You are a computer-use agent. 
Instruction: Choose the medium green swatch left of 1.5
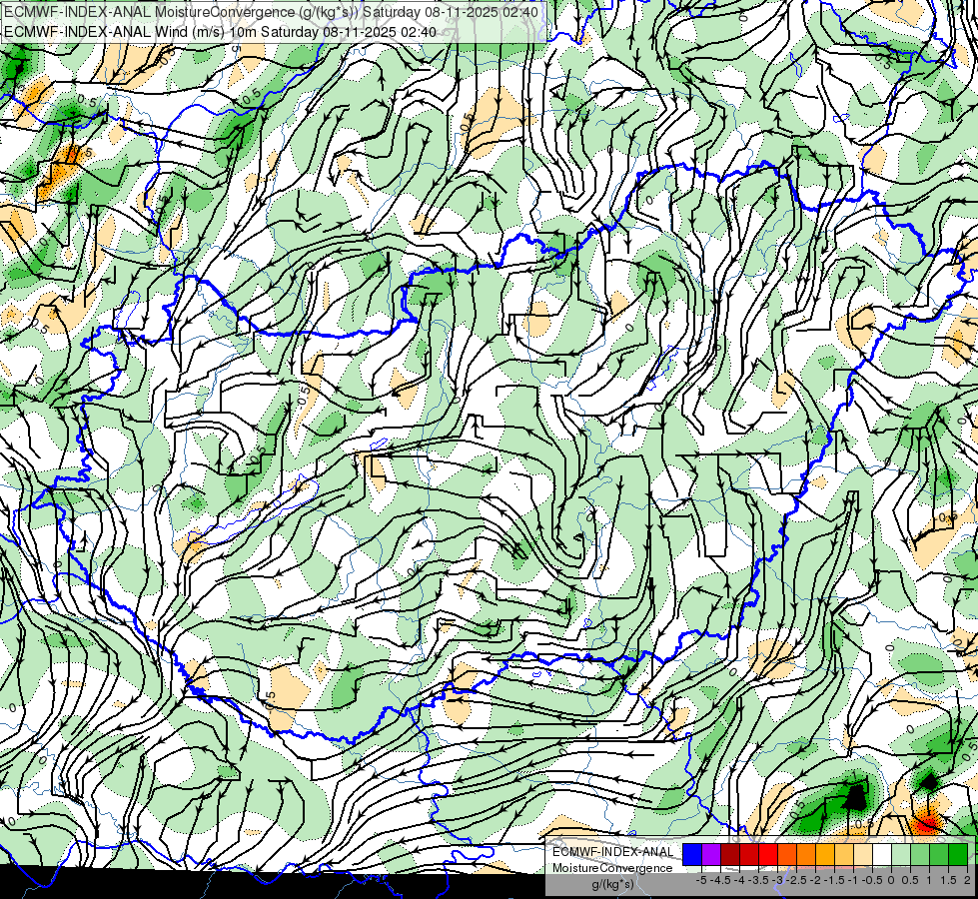point(939,855)
